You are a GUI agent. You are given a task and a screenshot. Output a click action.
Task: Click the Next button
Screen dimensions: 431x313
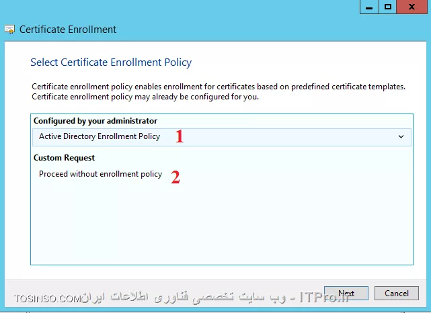346,293
